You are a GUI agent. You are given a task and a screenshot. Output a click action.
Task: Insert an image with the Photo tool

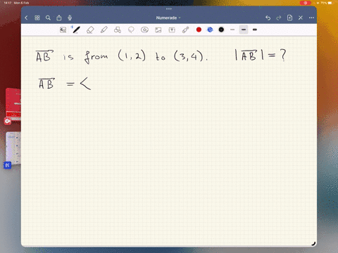(x=158, y=30)
